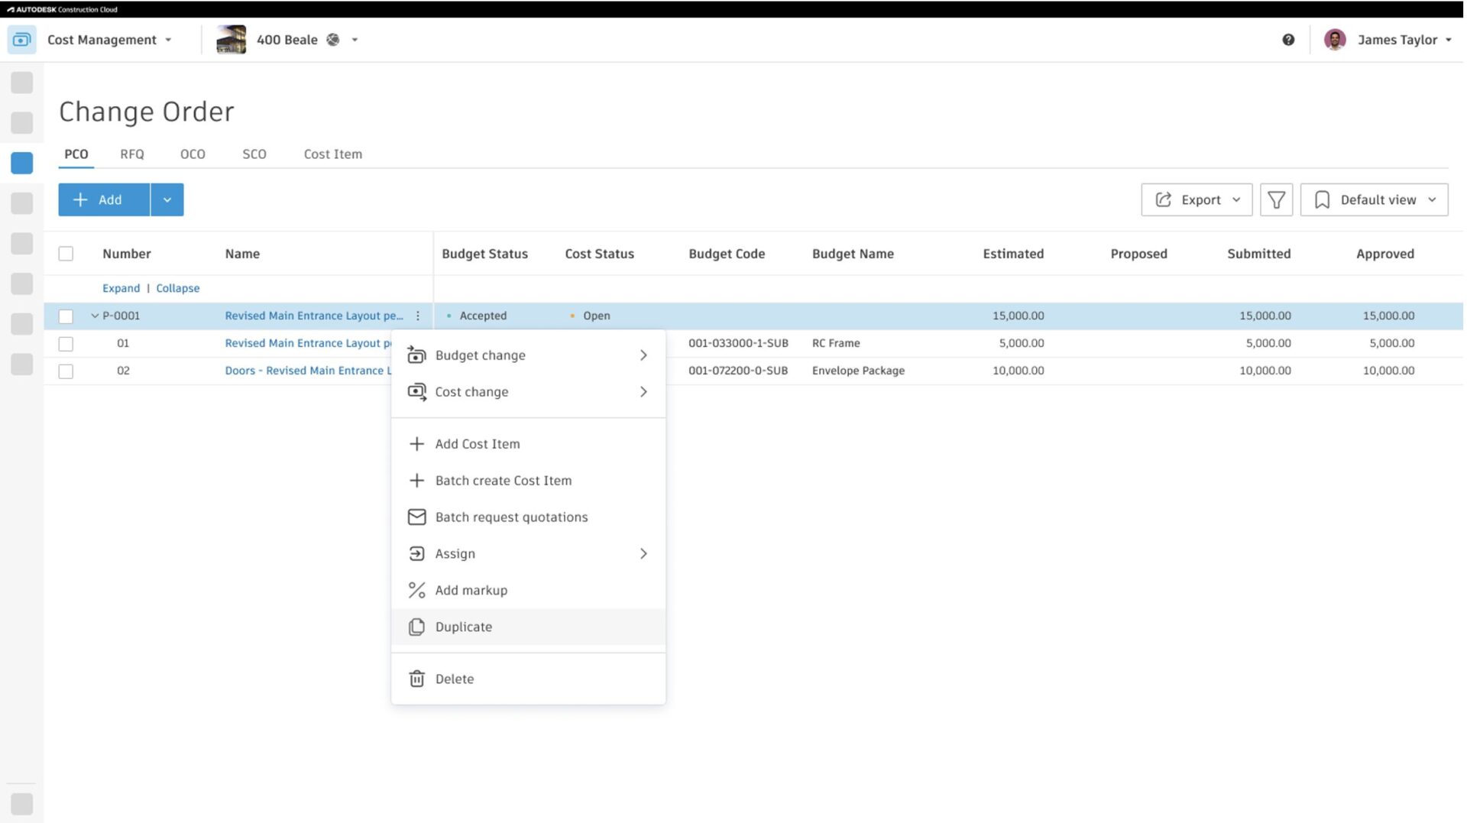Tick the checkbox for cost item 02
This screenshot has height=823, width=1467.
66,371
